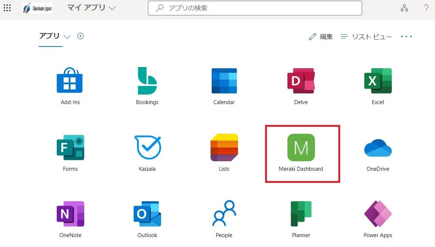Open the help question mark icon

(x=426, y=8)
